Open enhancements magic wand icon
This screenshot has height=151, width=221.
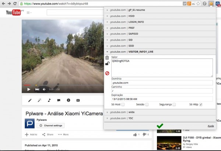point(39,100)
